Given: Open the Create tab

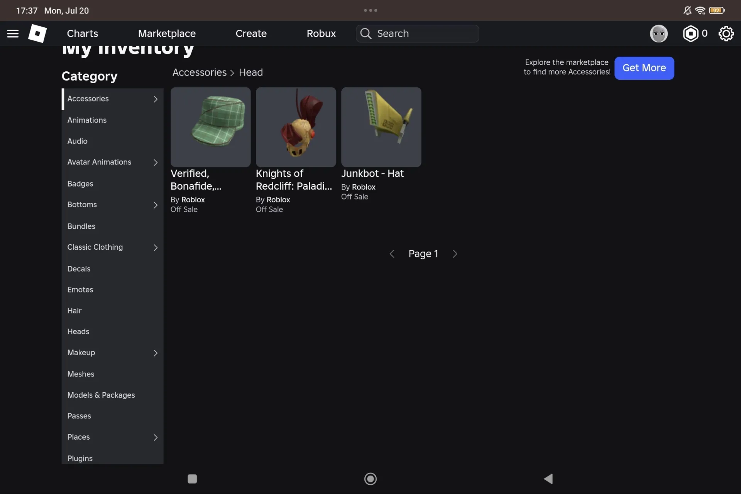Looking at the screenshot, I should click(x=251, y=34).
